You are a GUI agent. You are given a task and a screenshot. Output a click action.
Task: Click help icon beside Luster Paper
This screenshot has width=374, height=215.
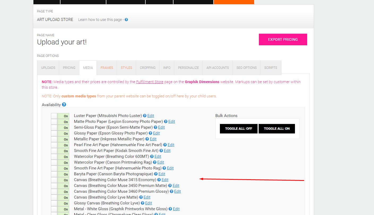[145, 116]
